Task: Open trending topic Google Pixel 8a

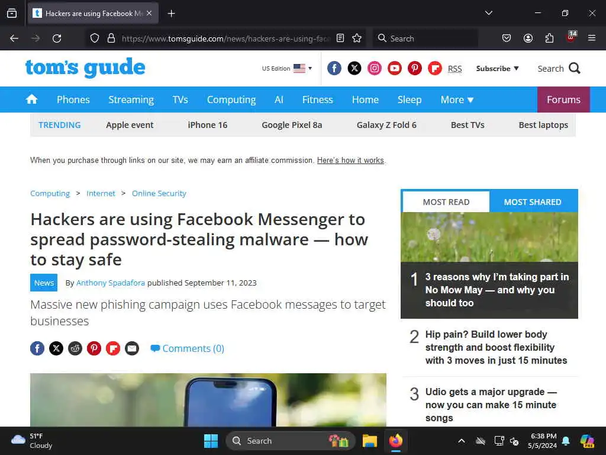Action: (292, 125)
